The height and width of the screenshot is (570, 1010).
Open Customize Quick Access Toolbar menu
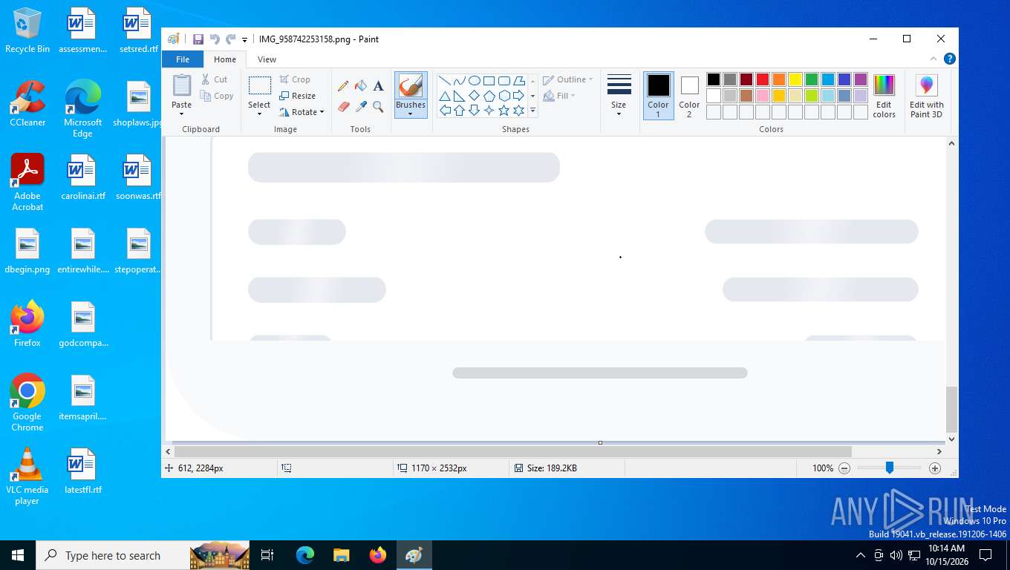pyautogui.click(x=245, y=39)
